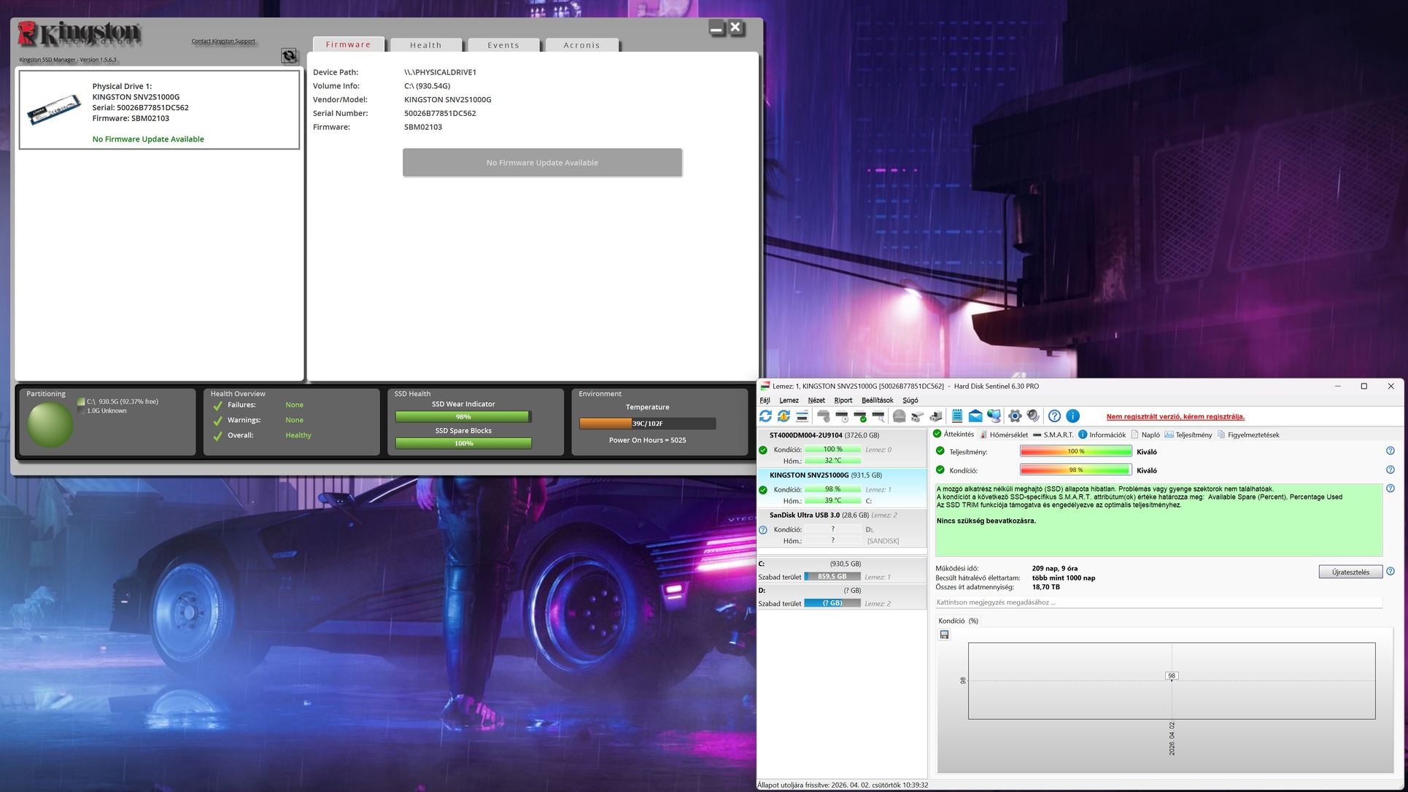Click the red unregistered version link
This screenshot has width=1408, height=792.
click(x=1175, y=416)
